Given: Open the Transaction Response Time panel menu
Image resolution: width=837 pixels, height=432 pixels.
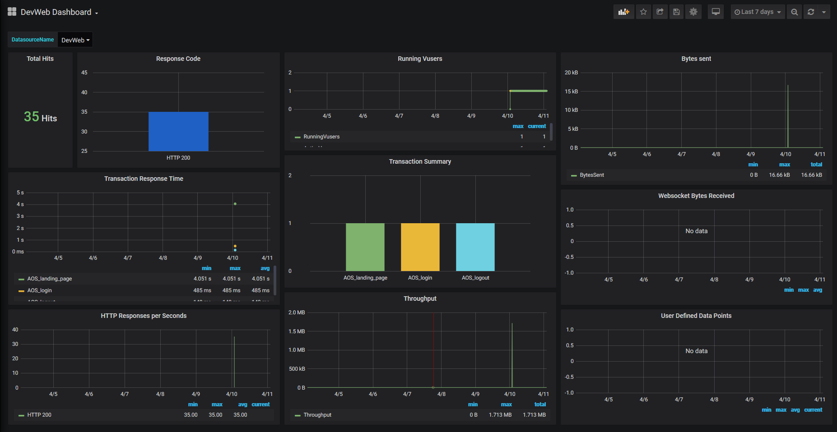Looking at the screenshot, I should pyautogui.click(x=144, y=179).
